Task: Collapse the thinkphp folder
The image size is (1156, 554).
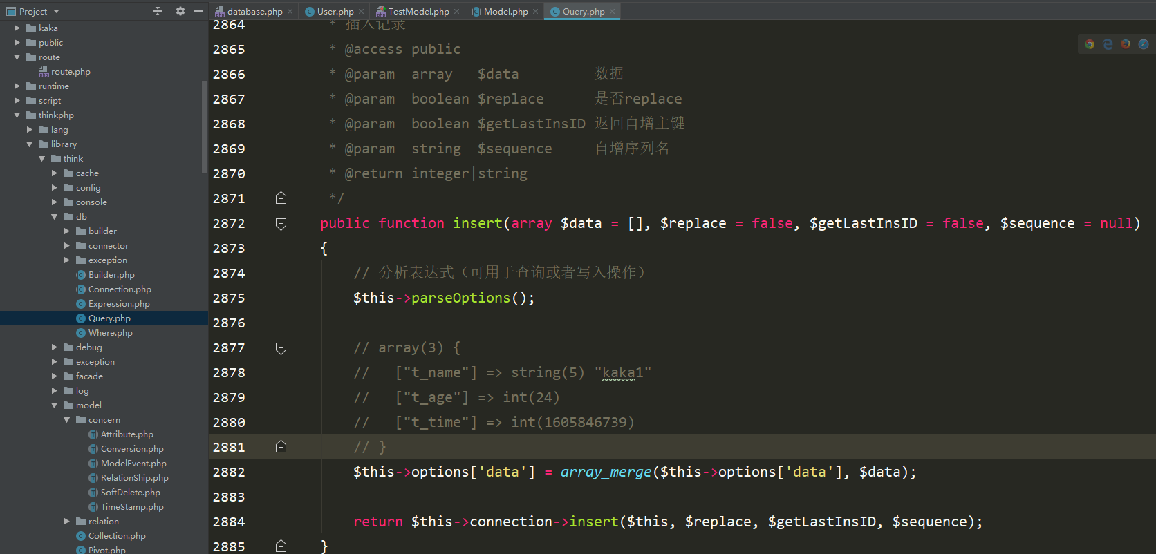Action: pos(17,115)
